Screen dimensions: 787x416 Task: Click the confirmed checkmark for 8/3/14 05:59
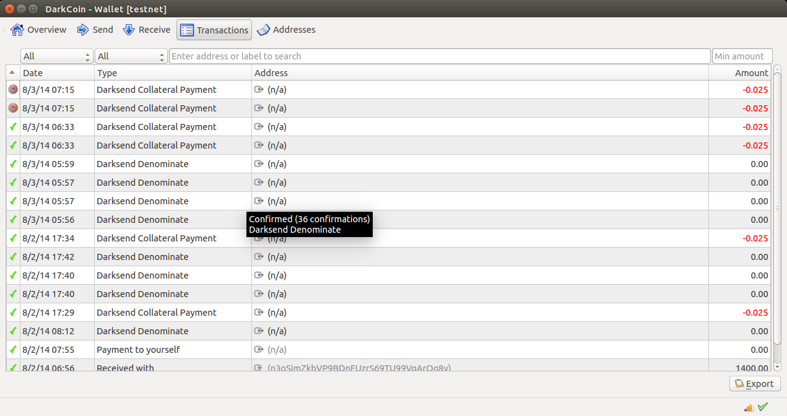pyautogui.click(x=13, y=164)
